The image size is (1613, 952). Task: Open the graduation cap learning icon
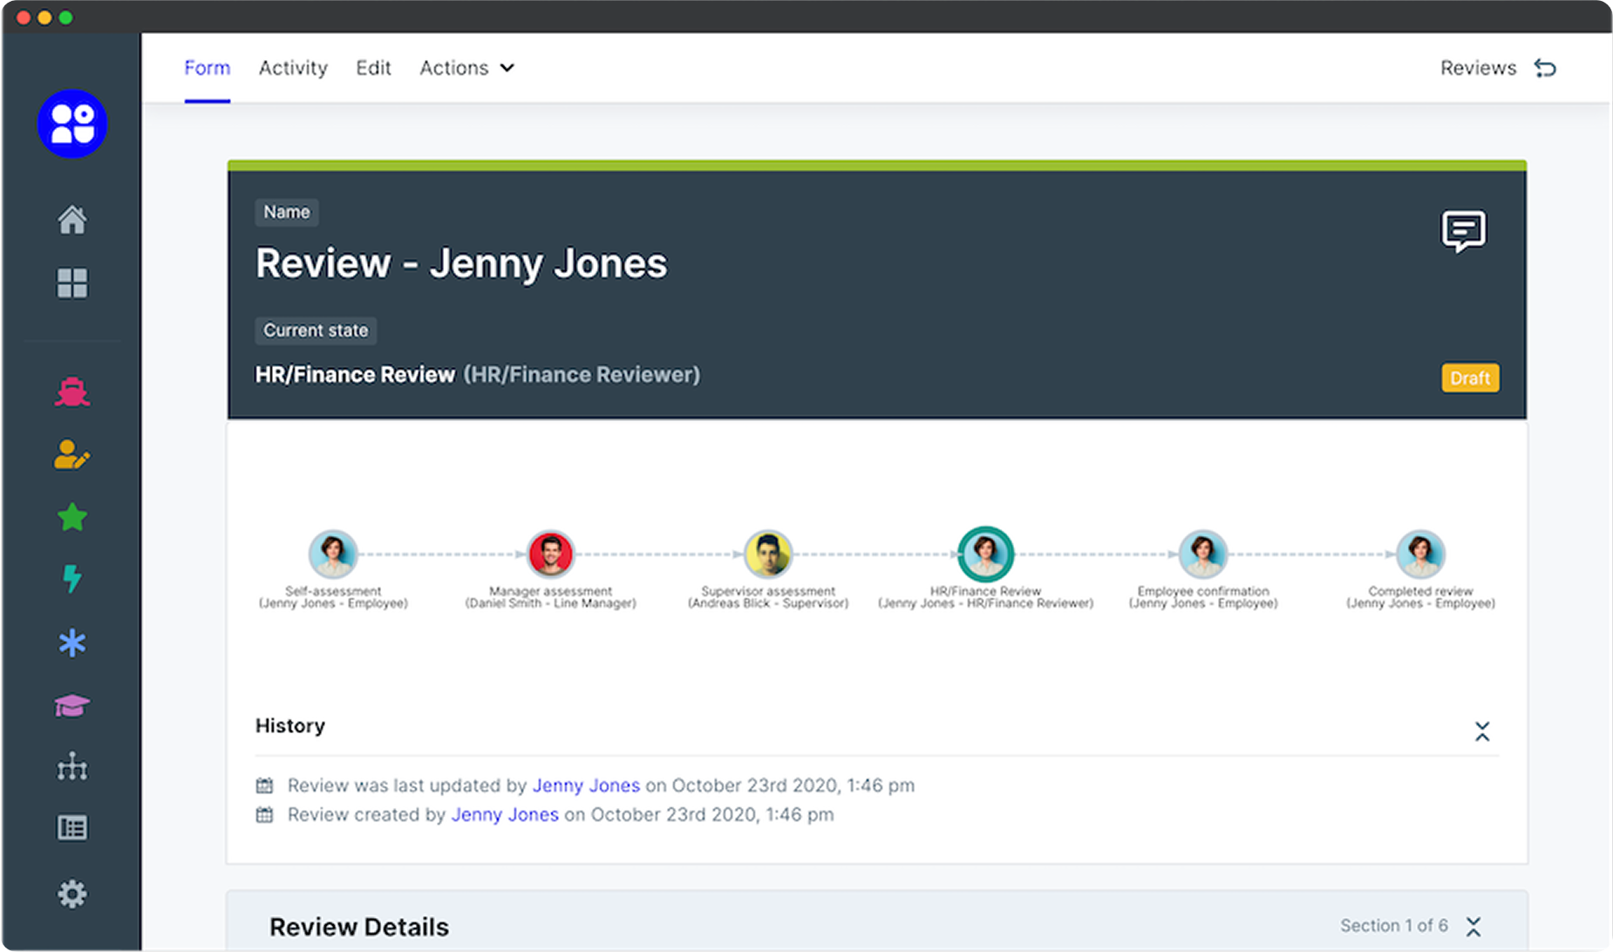(x=72, y=705)
